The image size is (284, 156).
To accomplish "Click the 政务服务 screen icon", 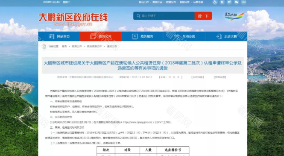I will (135, 36).
